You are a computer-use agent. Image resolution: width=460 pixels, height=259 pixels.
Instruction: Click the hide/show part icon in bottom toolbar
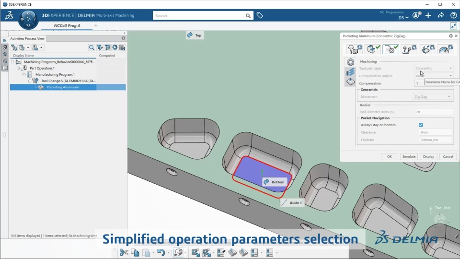(x=178, y=252)
